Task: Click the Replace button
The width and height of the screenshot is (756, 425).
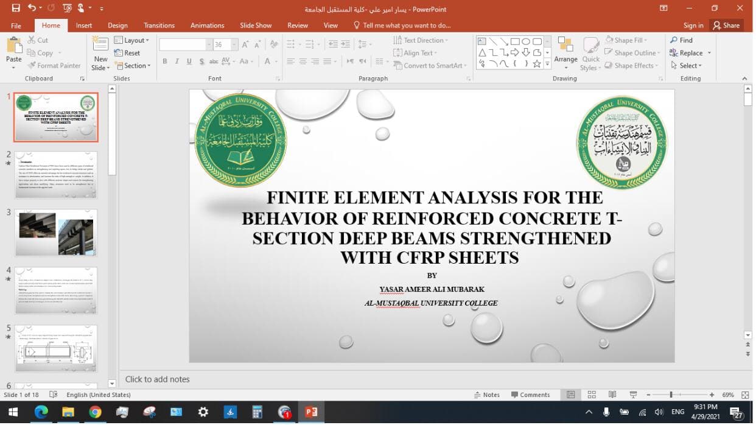Action: [x=686, y=53]
